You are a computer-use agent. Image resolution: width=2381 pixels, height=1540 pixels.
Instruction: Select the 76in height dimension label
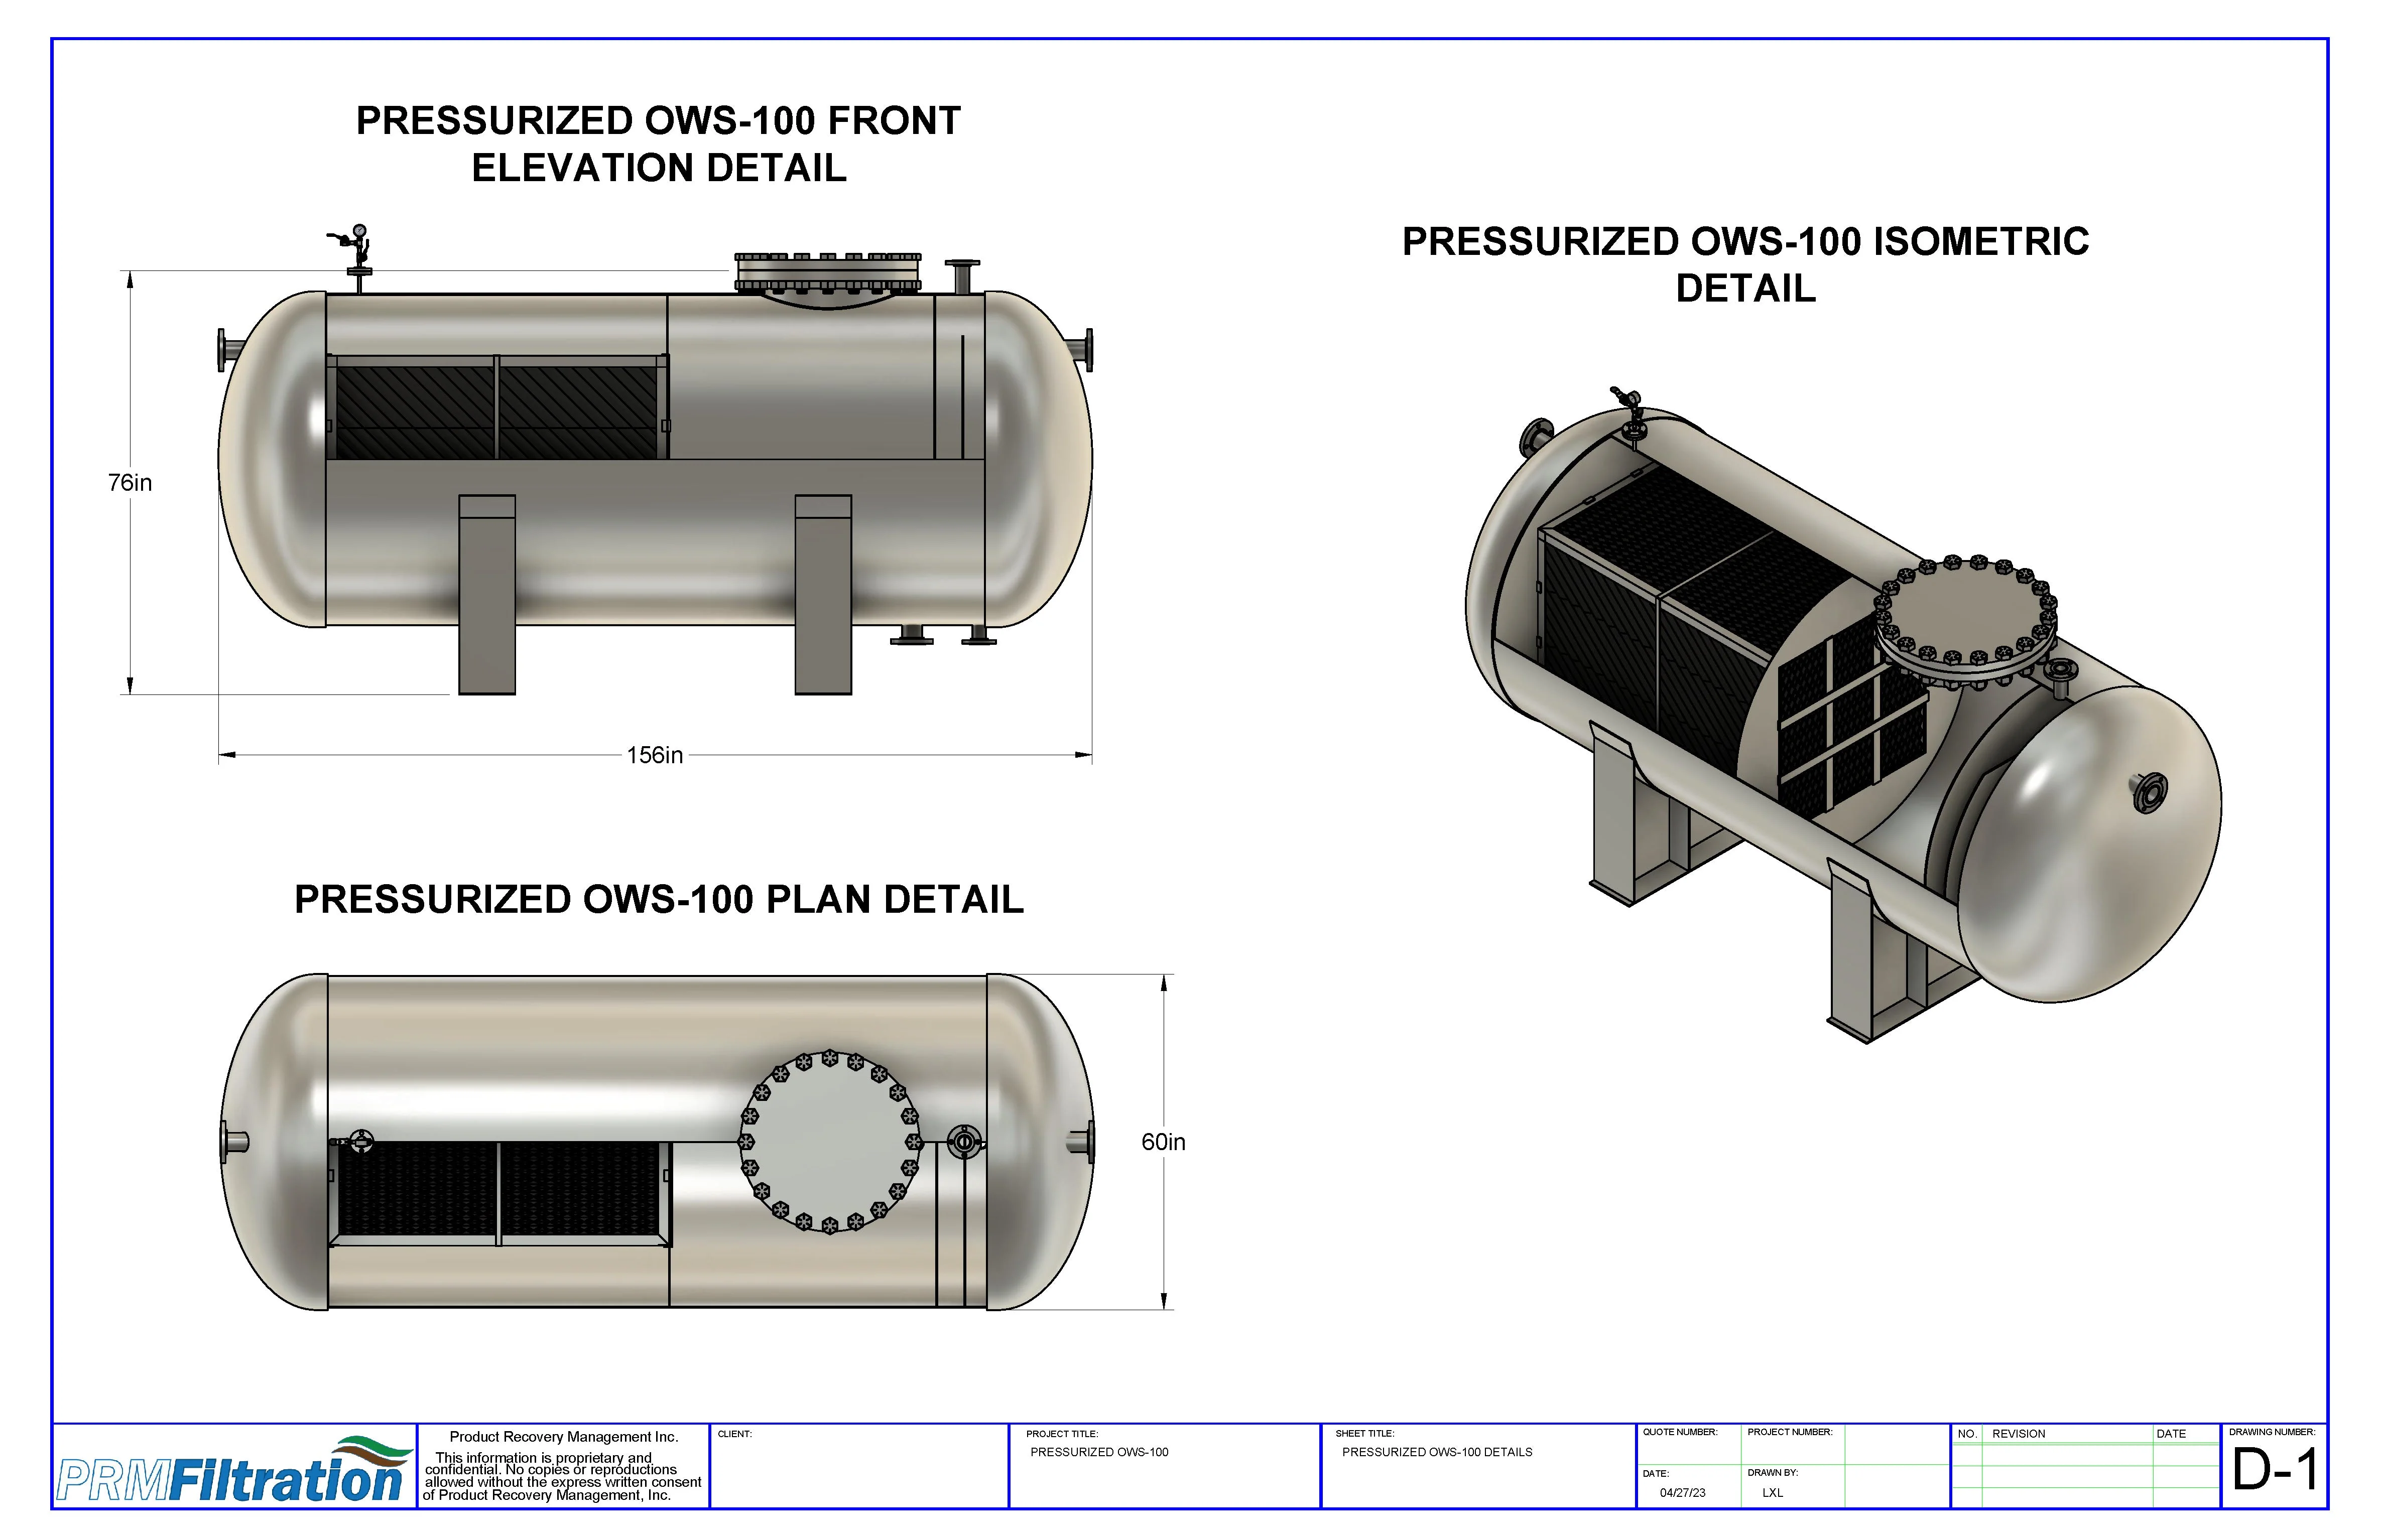[x=130, y=483]
